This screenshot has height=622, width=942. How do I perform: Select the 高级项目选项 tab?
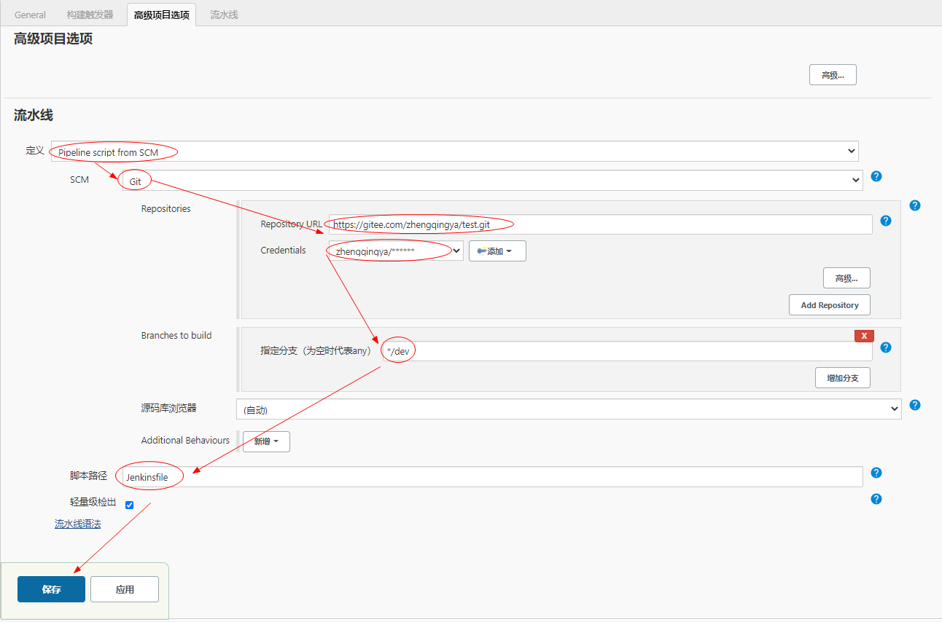point(161,15)
